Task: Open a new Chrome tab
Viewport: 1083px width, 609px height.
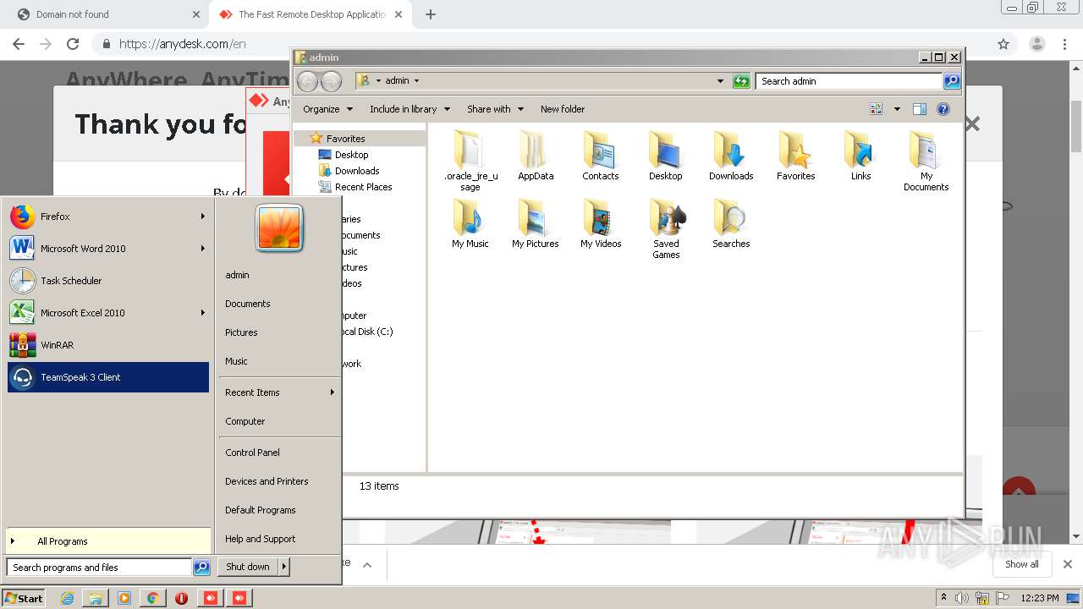Action: (431, 14)
